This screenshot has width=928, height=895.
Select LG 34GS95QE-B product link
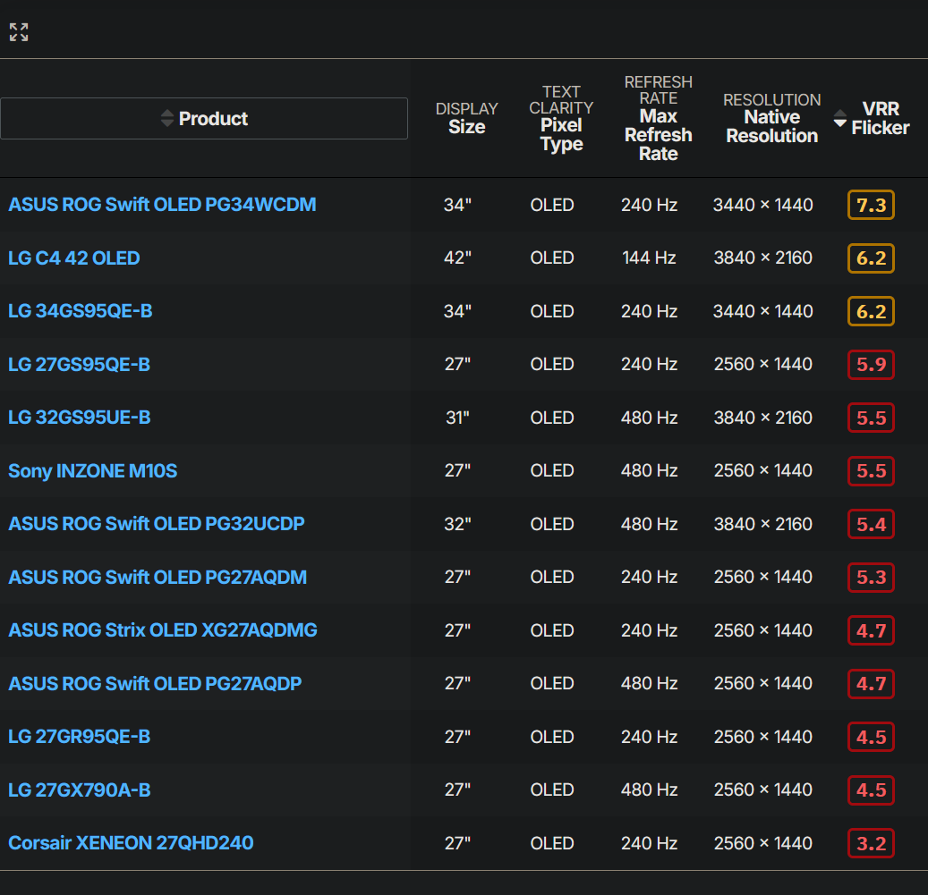pos(81,311)
